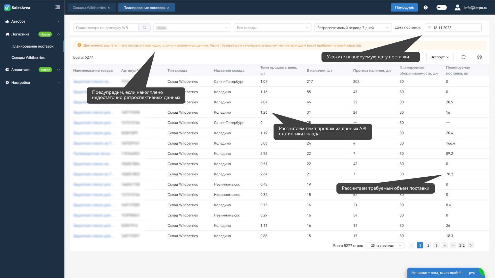Screen dimensions: 495x278
Task: Click the user profile avatar icon
Action: pyautogui.click(x=458, y=7)
